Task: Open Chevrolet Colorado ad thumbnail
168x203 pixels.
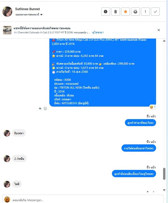Action: pyautogui.click(x=7, y=30)
